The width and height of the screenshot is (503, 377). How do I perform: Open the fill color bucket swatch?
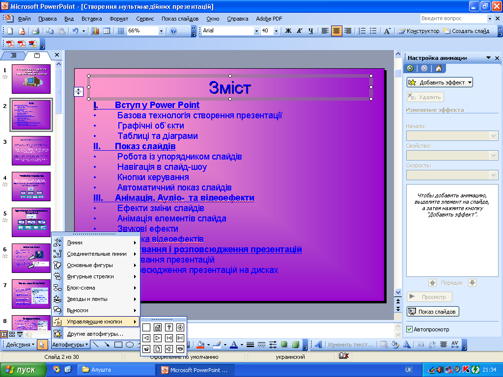(x=200, y=345)
